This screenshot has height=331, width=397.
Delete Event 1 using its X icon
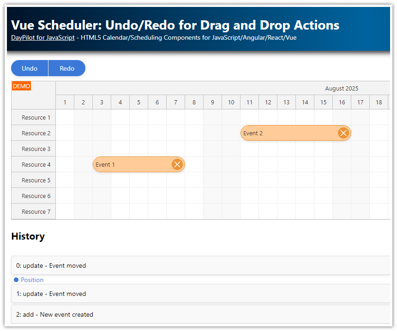click(177, 164)
